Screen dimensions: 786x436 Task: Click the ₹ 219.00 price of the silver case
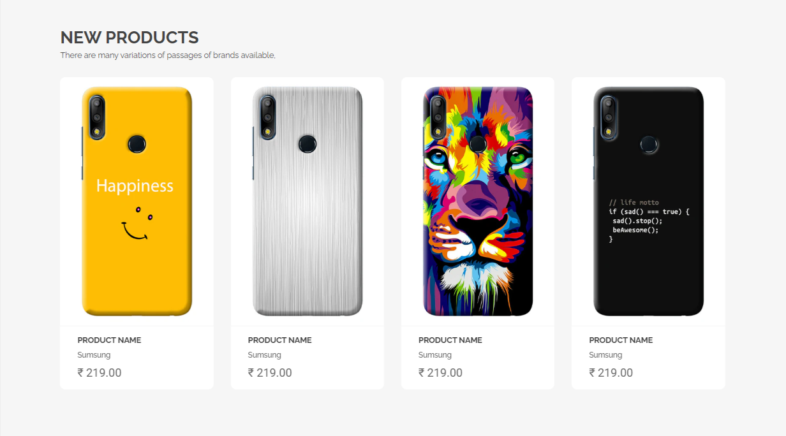pyautogui.click(x=270, y=373)
